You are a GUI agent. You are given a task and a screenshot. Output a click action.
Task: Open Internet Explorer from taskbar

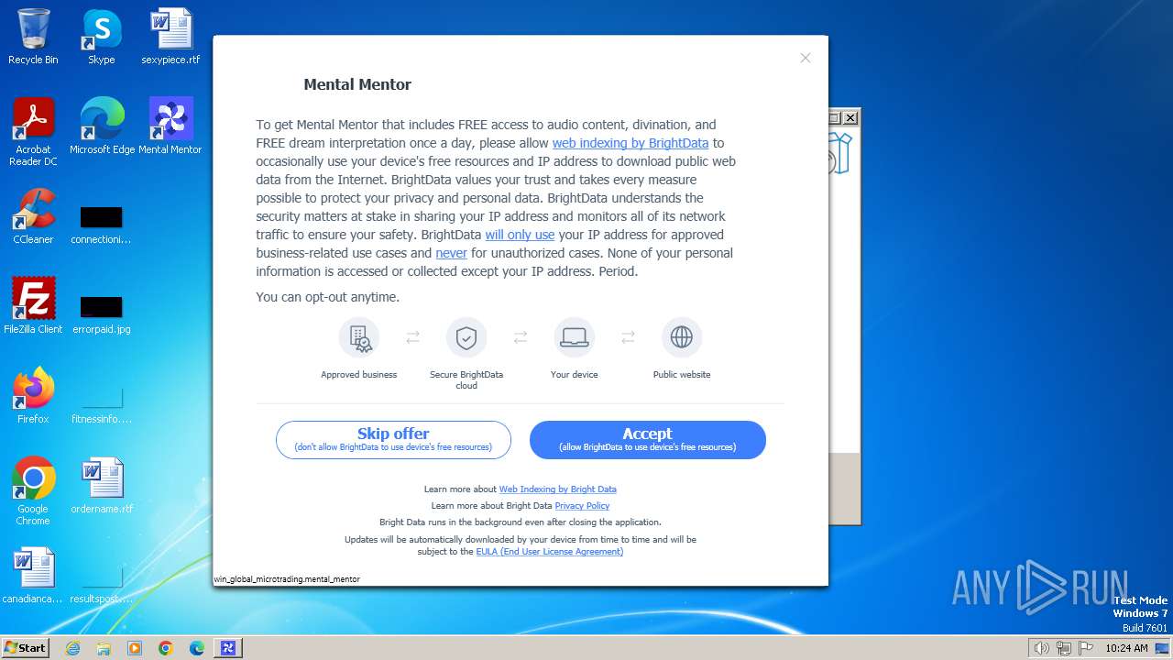pyautogui.click(x=72, y=648)
